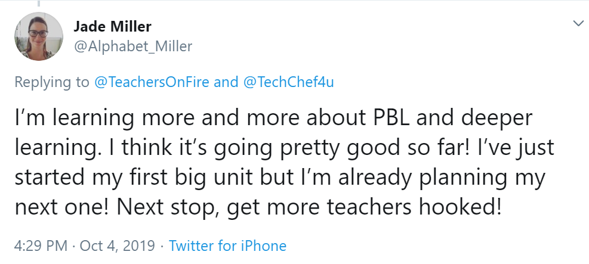The width and height of the screenshot is (589, 264).
Task: Open the Jade Miller display name link
Action: 112,26
